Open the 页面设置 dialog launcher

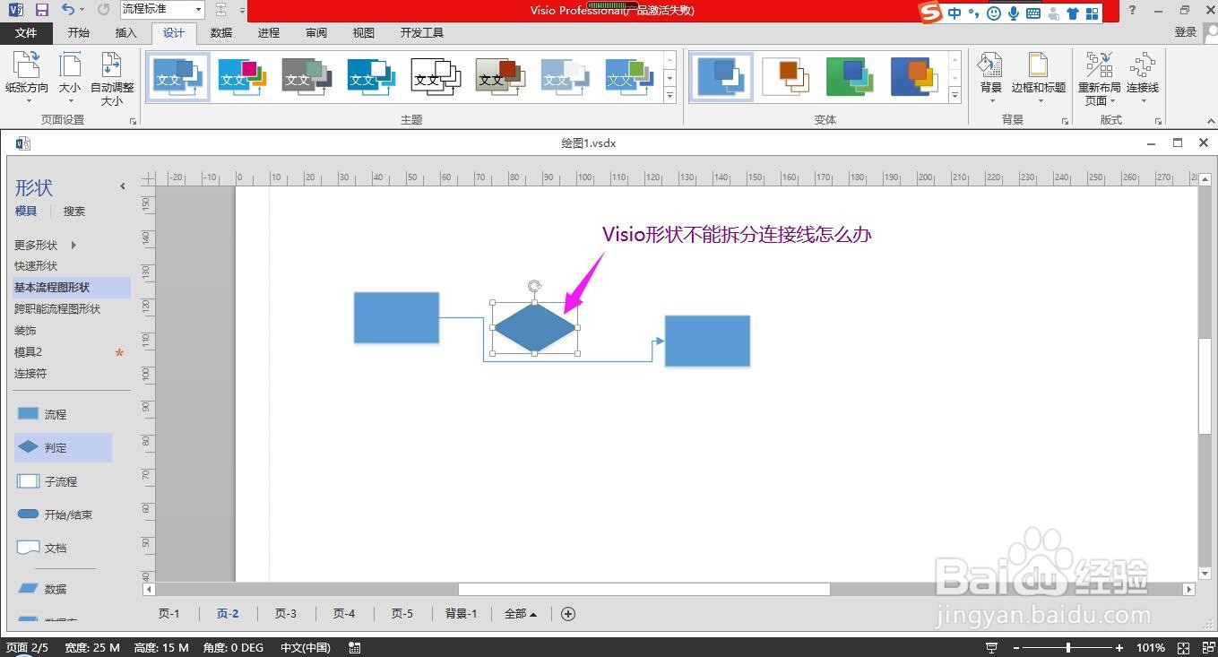pyautogui.click(x=134, y=120)
